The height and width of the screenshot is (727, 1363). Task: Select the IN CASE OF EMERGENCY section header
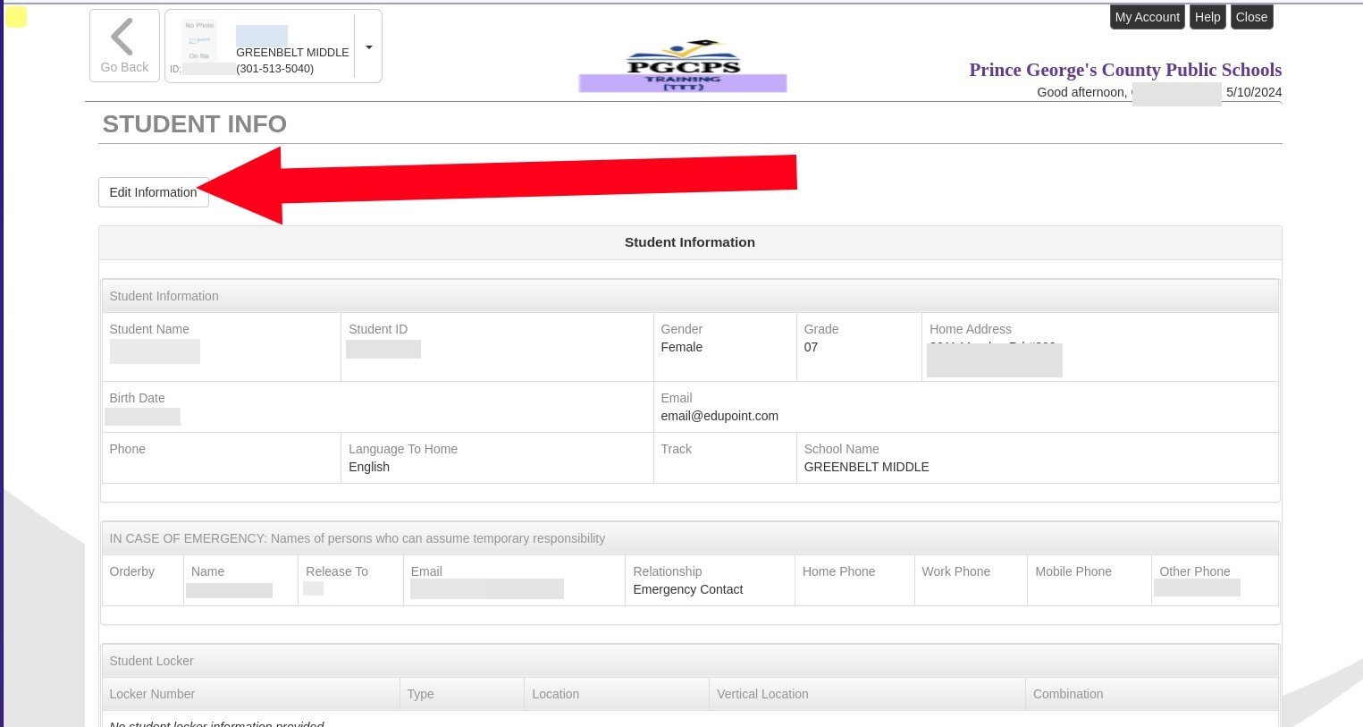pyautogui.click(x=357, y=538)
